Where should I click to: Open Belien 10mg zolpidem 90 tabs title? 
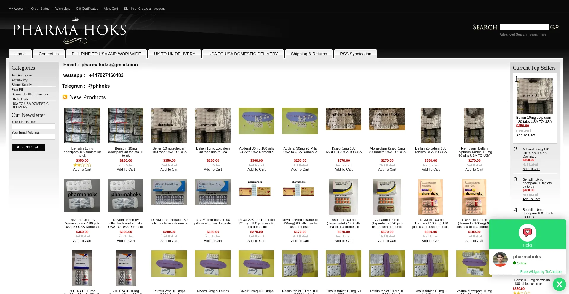click(x=213, y=150)
